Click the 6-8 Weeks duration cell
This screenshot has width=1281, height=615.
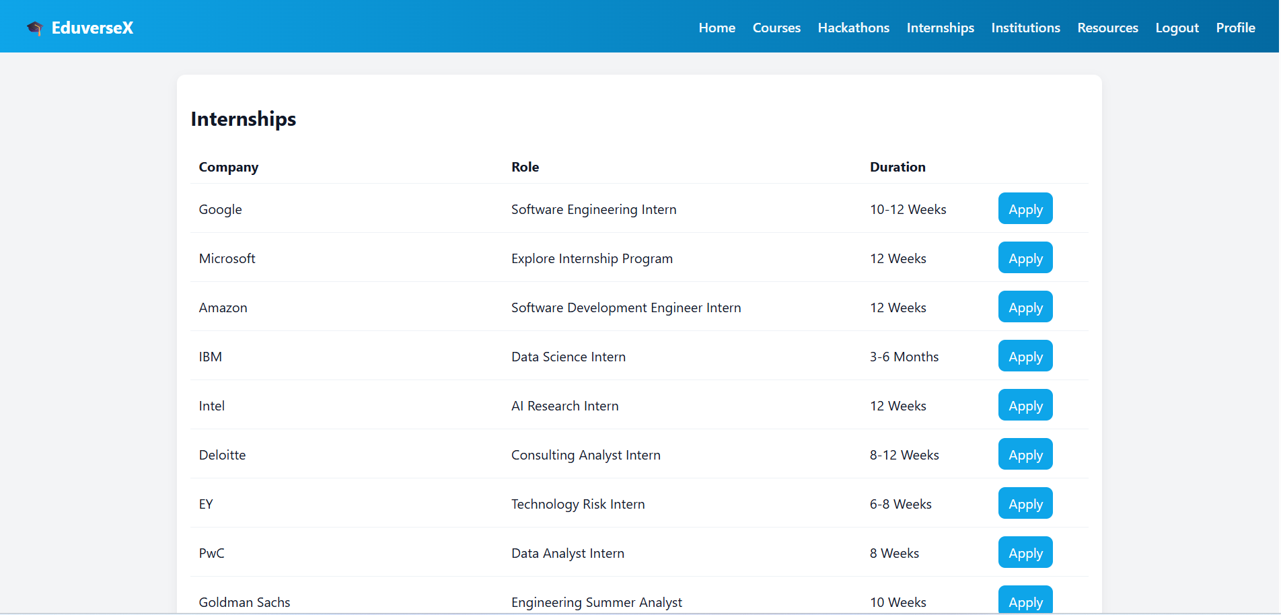(901, 504)
